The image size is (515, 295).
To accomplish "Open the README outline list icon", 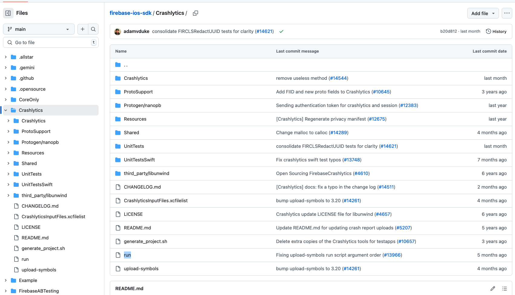I will point(504,288).
